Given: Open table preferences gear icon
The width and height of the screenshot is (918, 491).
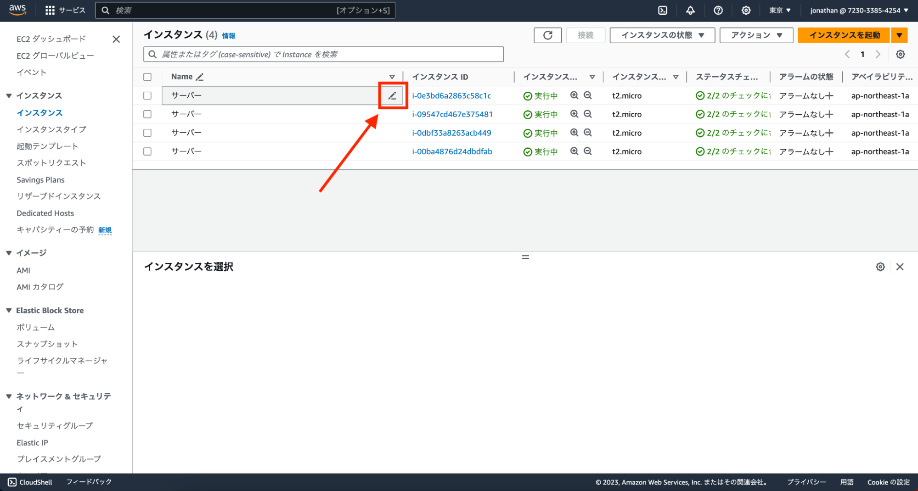Looking at the screenshot, I should 900,54.
